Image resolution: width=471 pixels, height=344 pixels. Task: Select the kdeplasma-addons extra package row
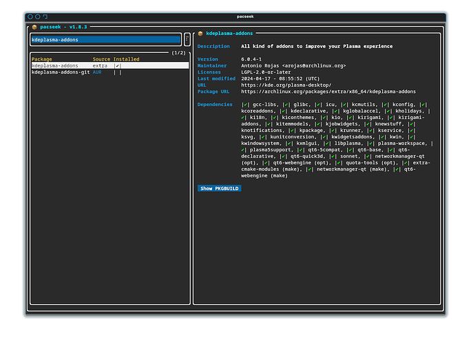tap(110, 66)
